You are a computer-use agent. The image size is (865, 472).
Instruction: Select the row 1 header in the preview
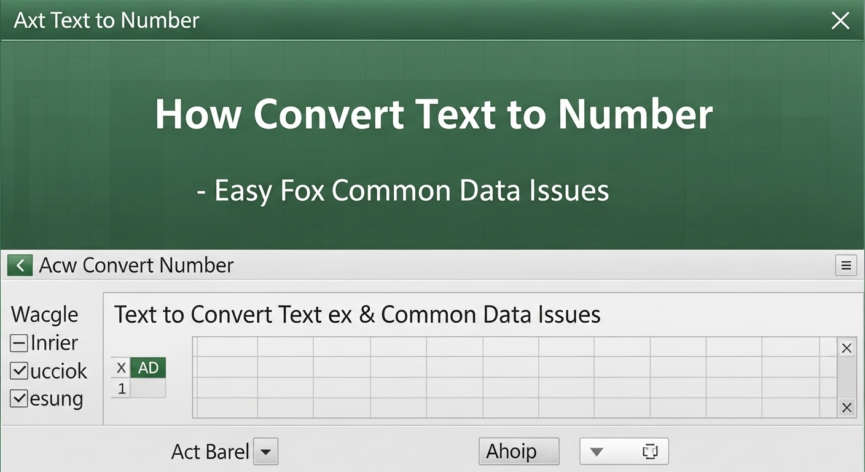coord(121,388)
